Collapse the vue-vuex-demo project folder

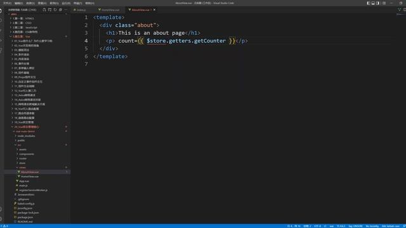pyautogui.click(x=37, y=131)
